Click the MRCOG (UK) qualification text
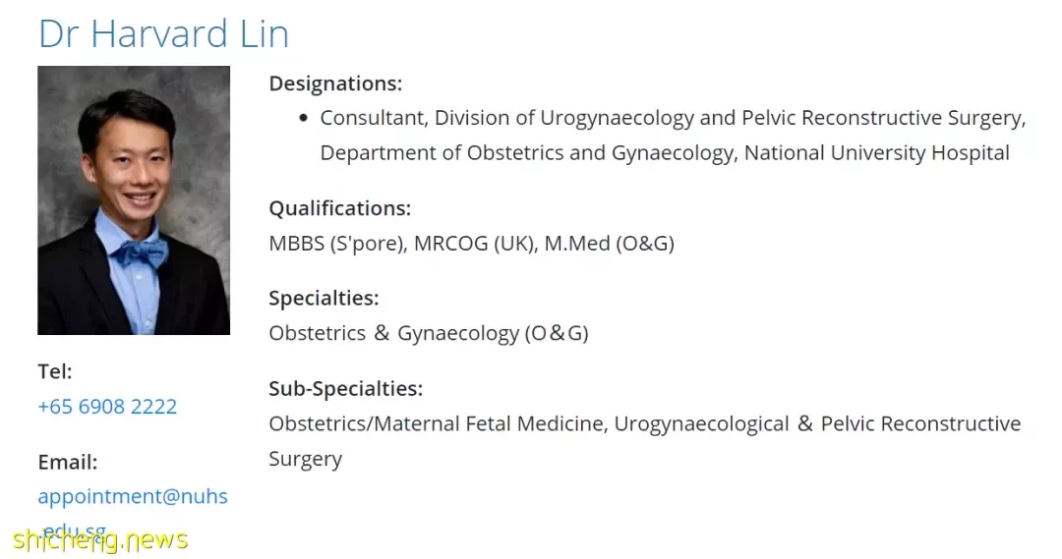Image resolution: width=1062 pixels, height=559 pixels. pyautogui.click(x=475, y=243)
